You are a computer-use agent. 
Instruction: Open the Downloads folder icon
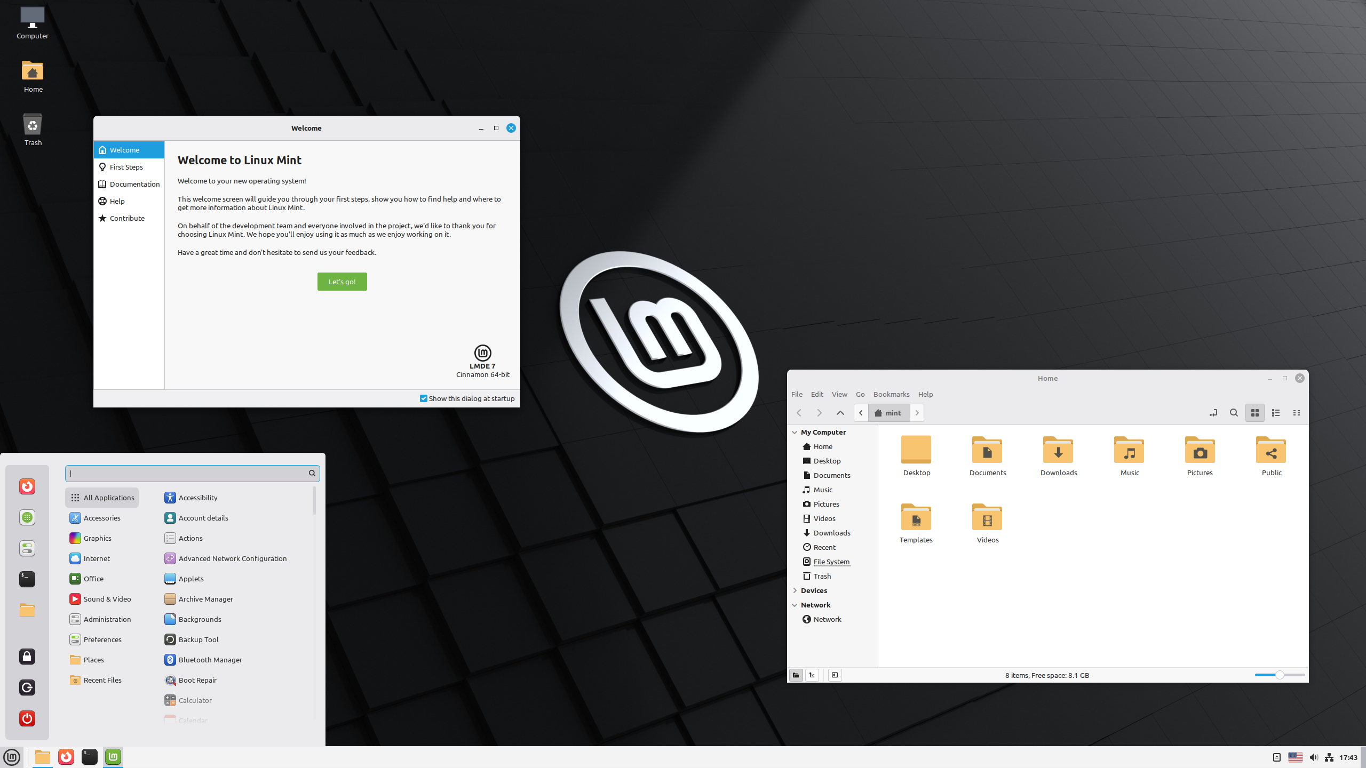pyautogui.click(x=1058, y=451)
